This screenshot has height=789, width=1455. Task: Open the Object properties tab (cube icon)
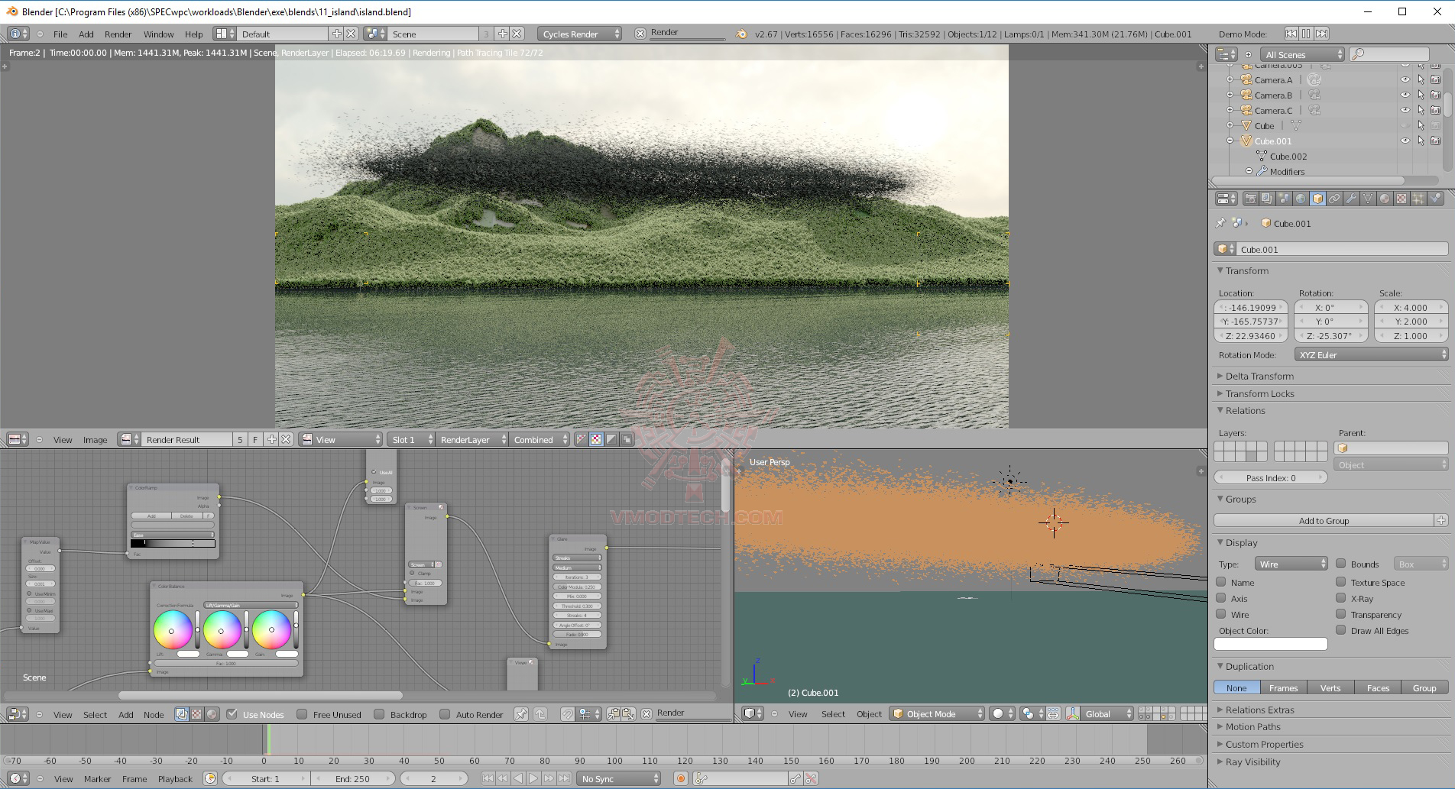tap(1317, 199)
